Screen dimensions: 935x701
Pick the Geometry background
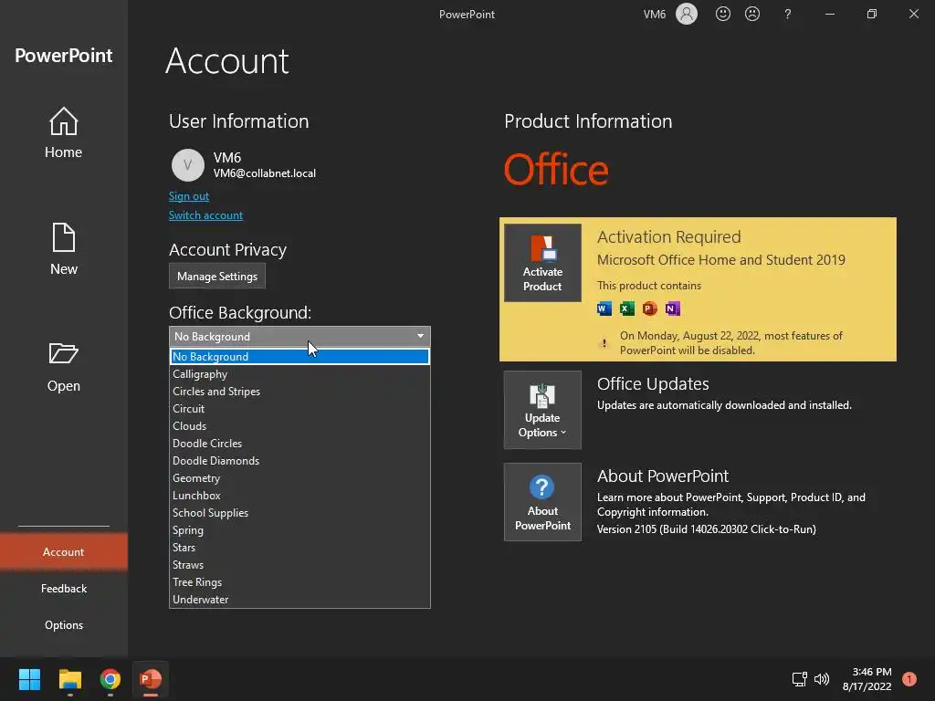299,477
